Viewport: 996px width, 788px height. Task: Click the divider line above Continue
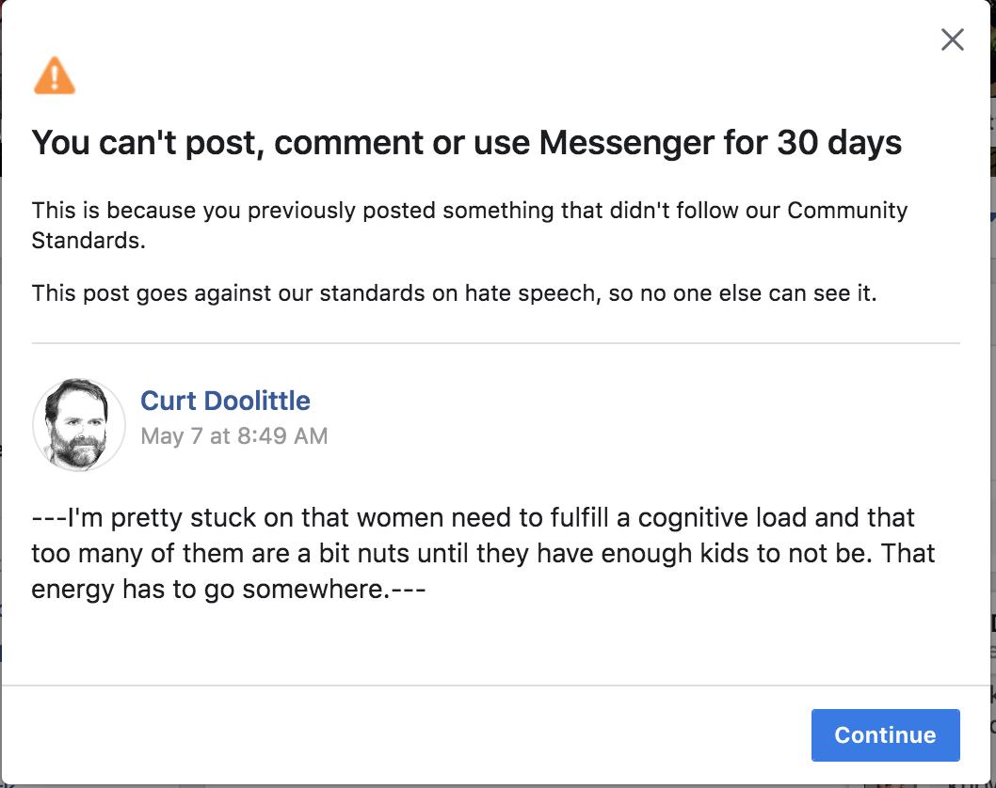point(495,686)
